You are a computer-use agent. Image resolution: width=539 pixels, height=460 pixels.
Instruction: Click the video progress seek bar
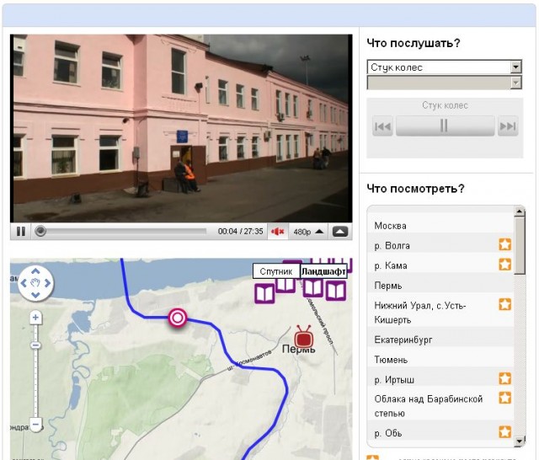122,231
